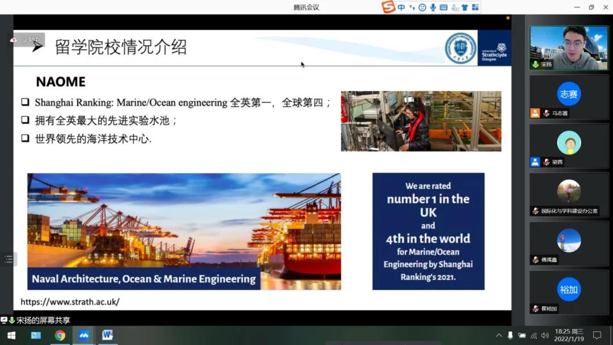Expand the left side panel handle

(8, 259)
